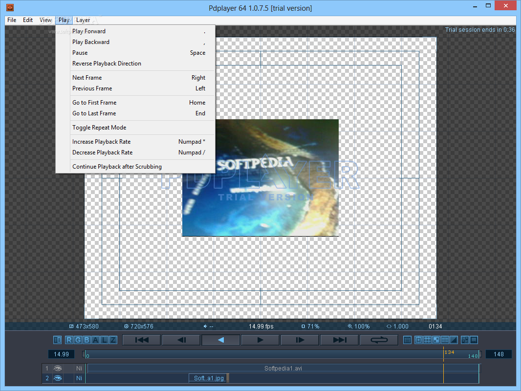Click the Pdplayer app icon in title bar
This screenshot has height=391, width=521.
coord(10,7)
